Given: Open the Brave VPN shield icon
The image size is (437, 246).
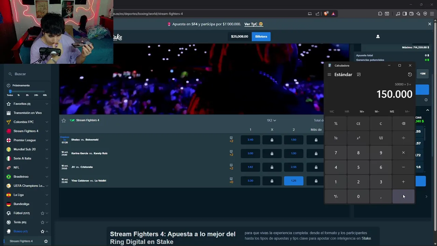Looking at the screenshot, I should point(425,14).
